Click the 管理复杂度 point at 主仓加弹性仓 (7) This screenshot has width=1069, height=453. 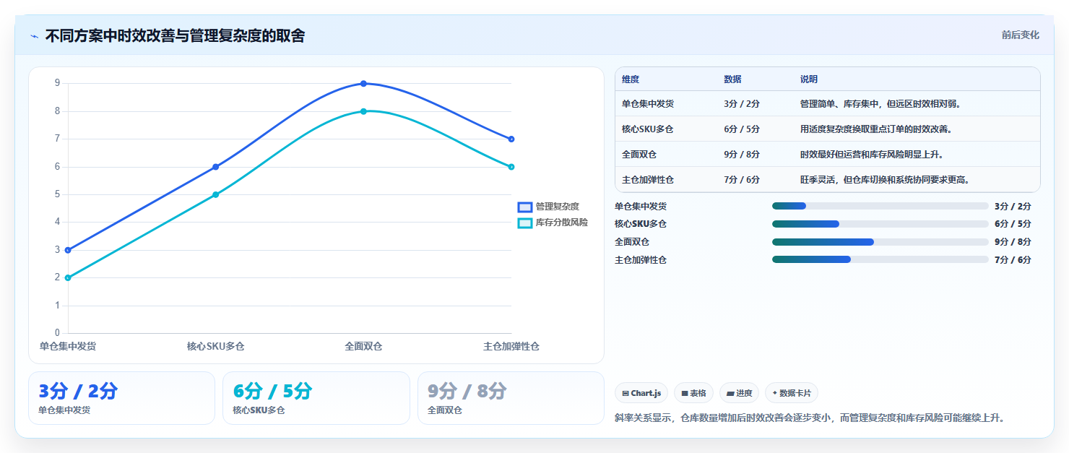point(511,139)
